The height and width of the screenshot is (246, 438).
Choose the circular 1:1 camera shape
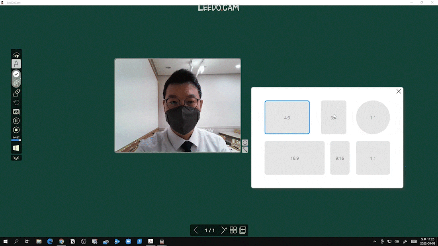pyautogui.click(x=373, y=117)
